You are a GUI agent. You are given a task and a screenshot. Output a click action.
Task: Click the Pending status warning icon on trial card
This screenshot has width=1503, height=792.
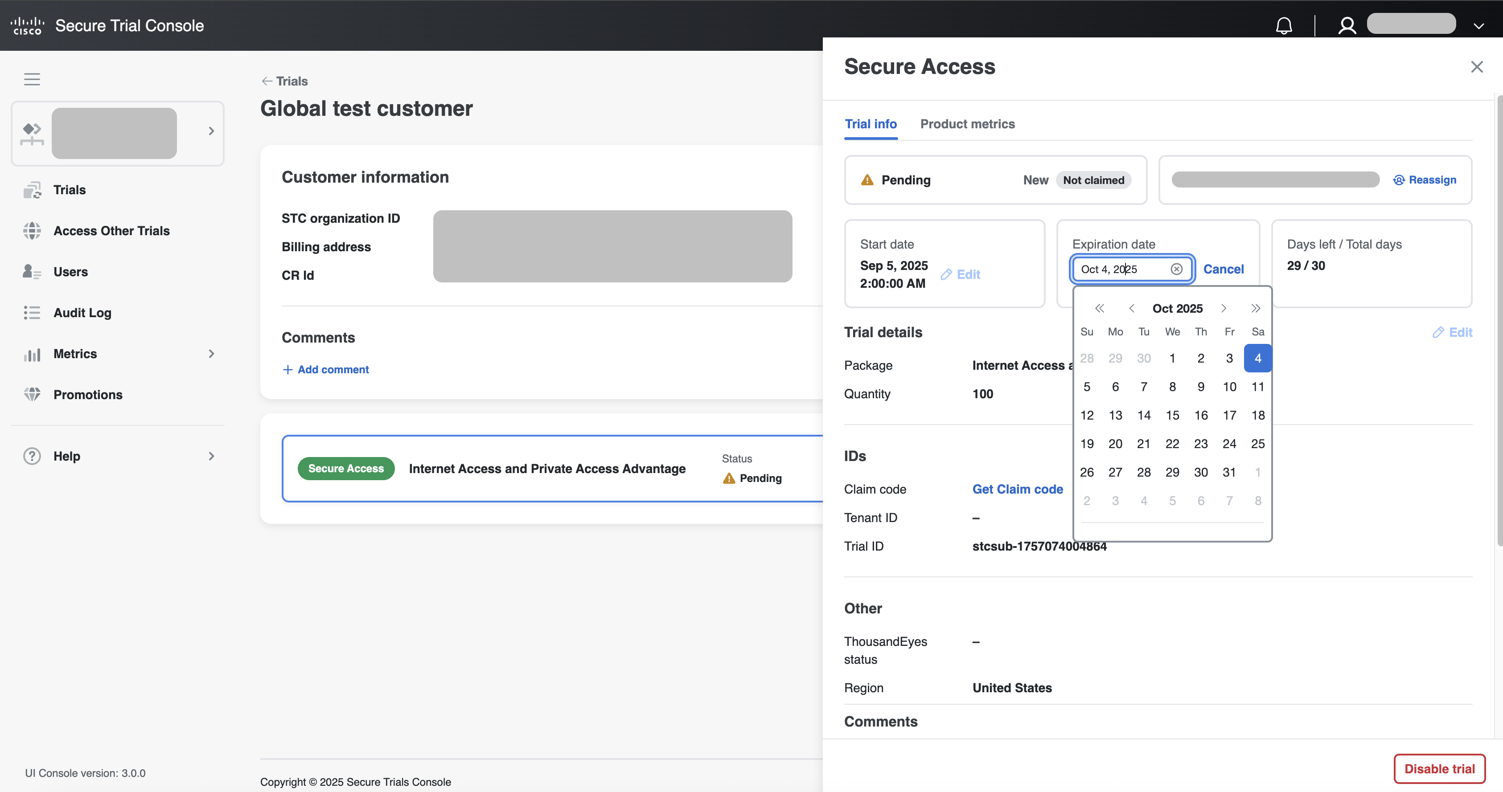(x=729, y=478)
